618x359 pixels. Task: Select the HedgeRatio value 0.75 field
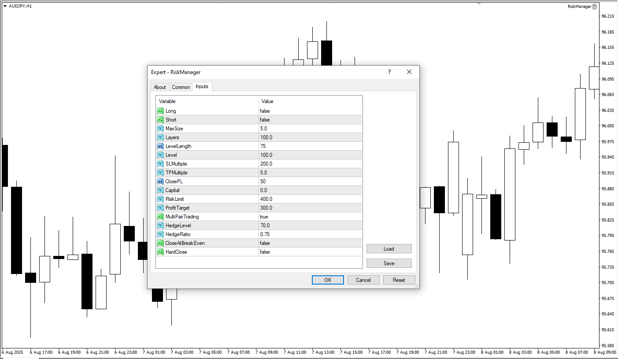[x=310, y=234]
